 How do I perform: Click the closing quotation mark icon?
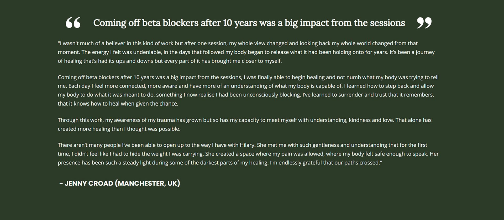424,23
